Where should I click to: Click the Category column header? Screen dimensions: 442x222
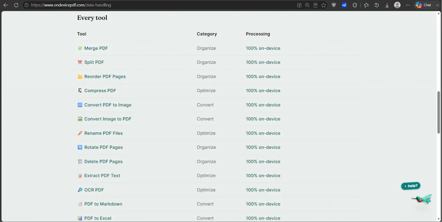click(x=207, y=34)
